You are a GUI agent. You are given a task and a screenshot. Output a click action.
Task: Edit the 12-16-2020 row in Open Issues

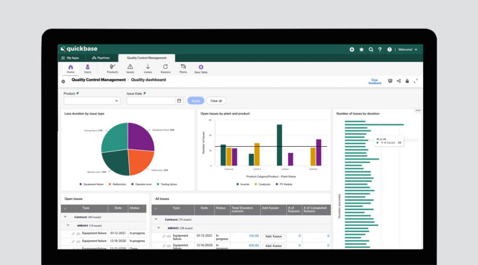(x=73, y=242)
